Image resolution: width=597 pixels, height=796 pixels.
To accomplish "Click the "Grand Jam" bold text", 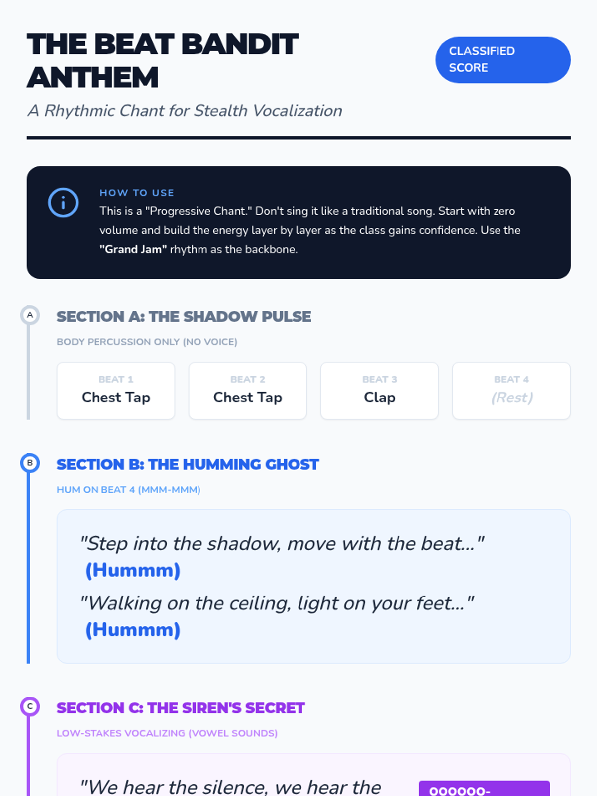I will 133,249.
